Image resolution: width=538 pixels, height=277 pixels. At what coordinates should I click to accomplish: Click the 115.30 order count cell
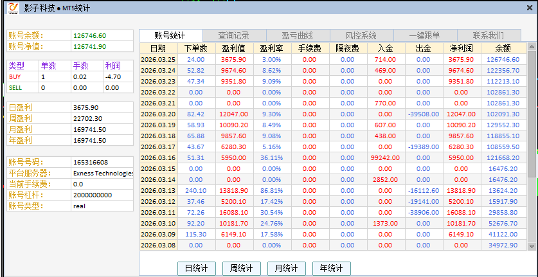[x=195, y=235]
